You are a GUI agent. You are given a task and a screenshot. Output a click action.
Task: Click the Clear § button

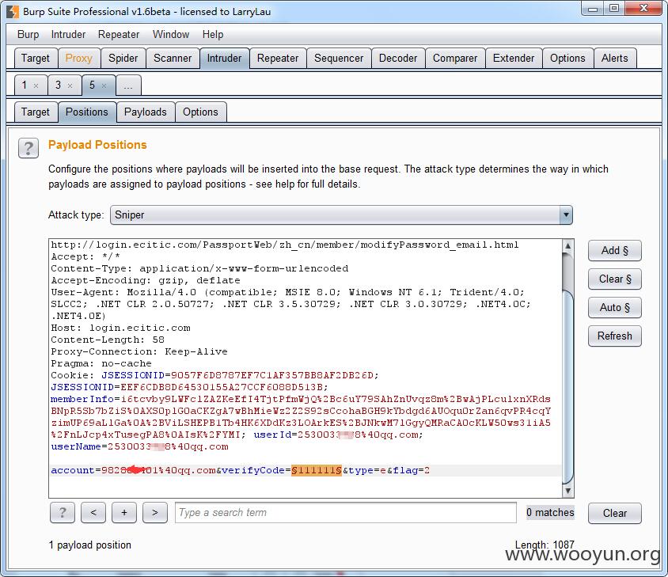click(615, 279)
